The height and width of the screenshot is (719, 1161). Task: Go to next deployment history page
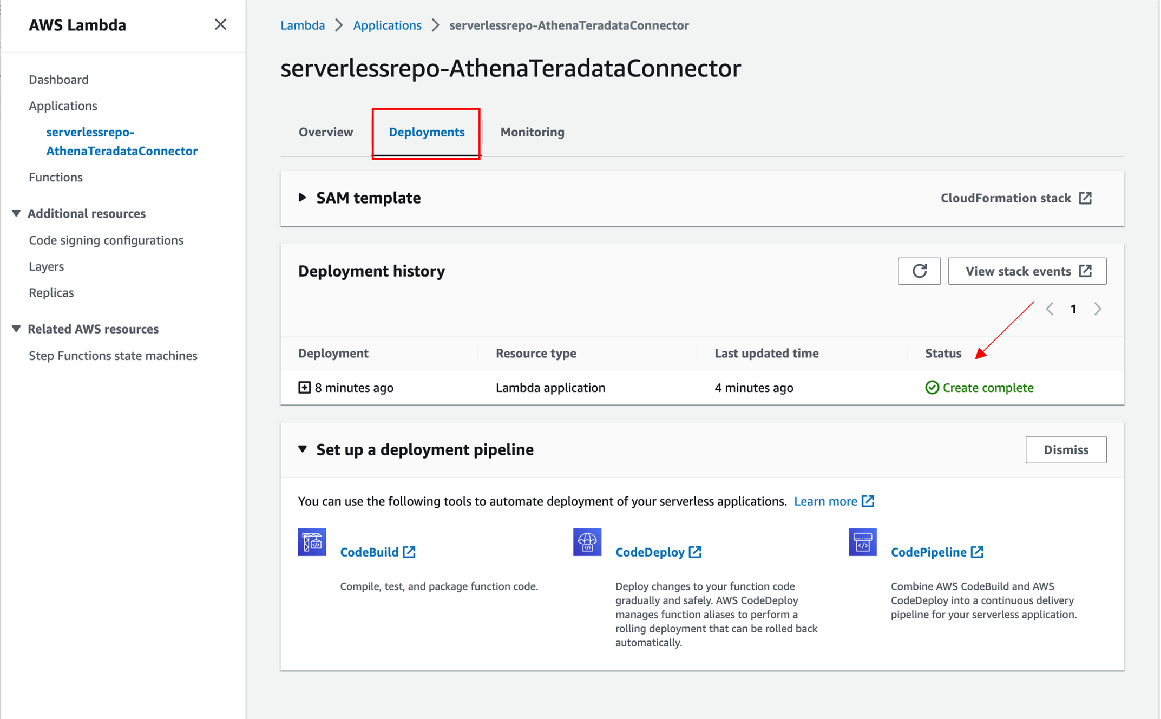tap(1098, 309)
